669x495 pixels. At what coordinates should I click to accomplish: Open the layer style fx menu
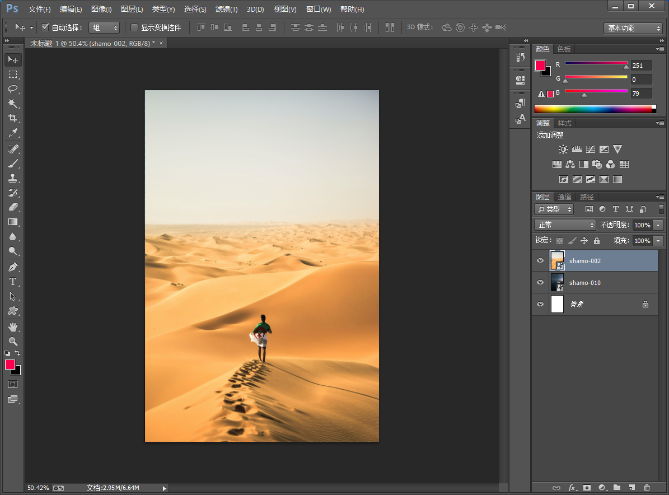[x=572, y=487]
